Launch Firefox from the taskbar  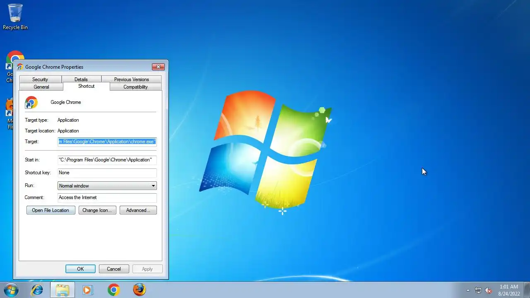coord(139,290)
